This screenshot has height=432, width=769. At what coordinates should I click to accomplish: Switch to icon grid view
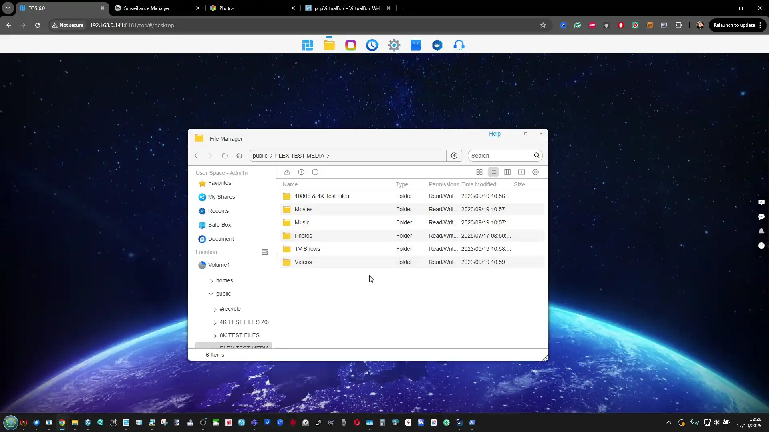point(479,172)
